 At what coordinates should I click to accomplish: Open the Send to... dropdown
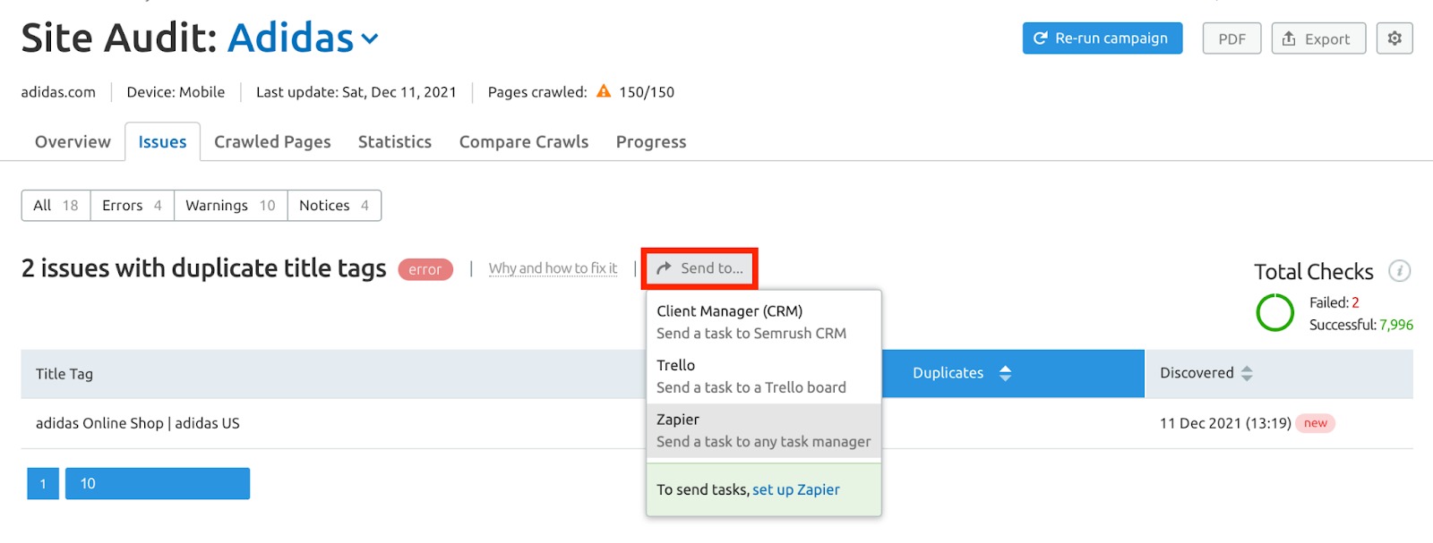tap(699, 268)
